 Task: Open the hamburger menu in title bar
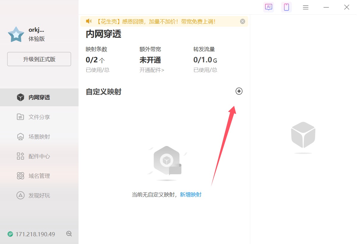coord(306,7)
